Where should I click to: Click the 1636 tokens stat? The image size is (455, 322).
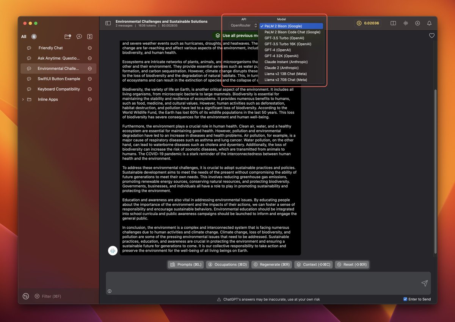[x=147, y=26]
